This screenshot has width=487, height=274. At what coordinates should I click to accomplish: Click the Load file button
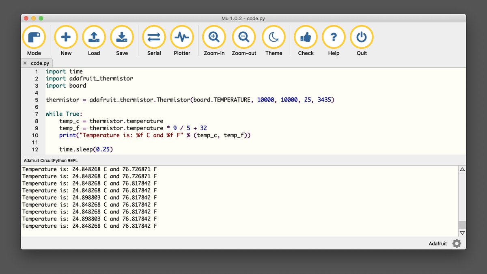tap(94, 41)
